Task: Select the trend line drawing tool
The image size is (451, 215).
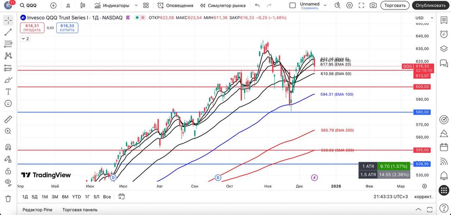Action: click(x=8, y=33)
